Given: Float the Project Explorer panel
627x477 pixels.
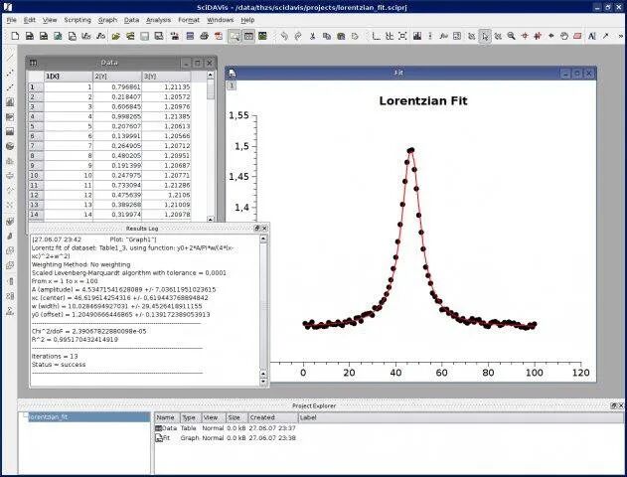Looking at the screenshot, I should pos(613,405).
